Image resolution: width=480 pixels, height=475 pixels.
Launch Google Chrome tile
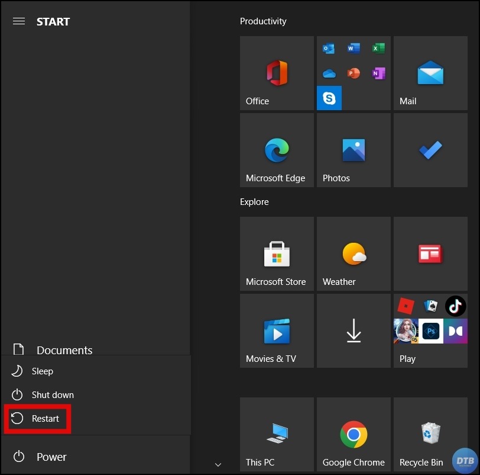click(353, 435)
